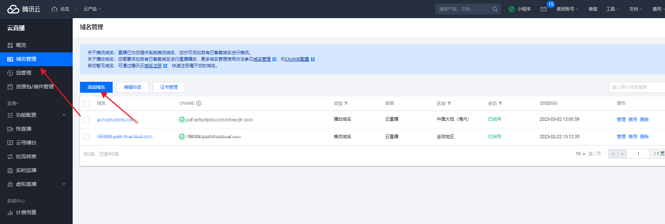Screen dimensions: 665x224
Task: Open the 10 条/页 page size dropdown
Action: coord(580,154)
